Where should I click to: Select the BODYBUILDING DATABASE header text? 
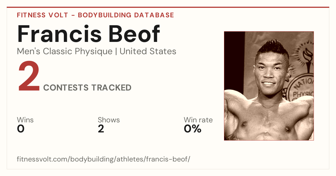[126, 15]
